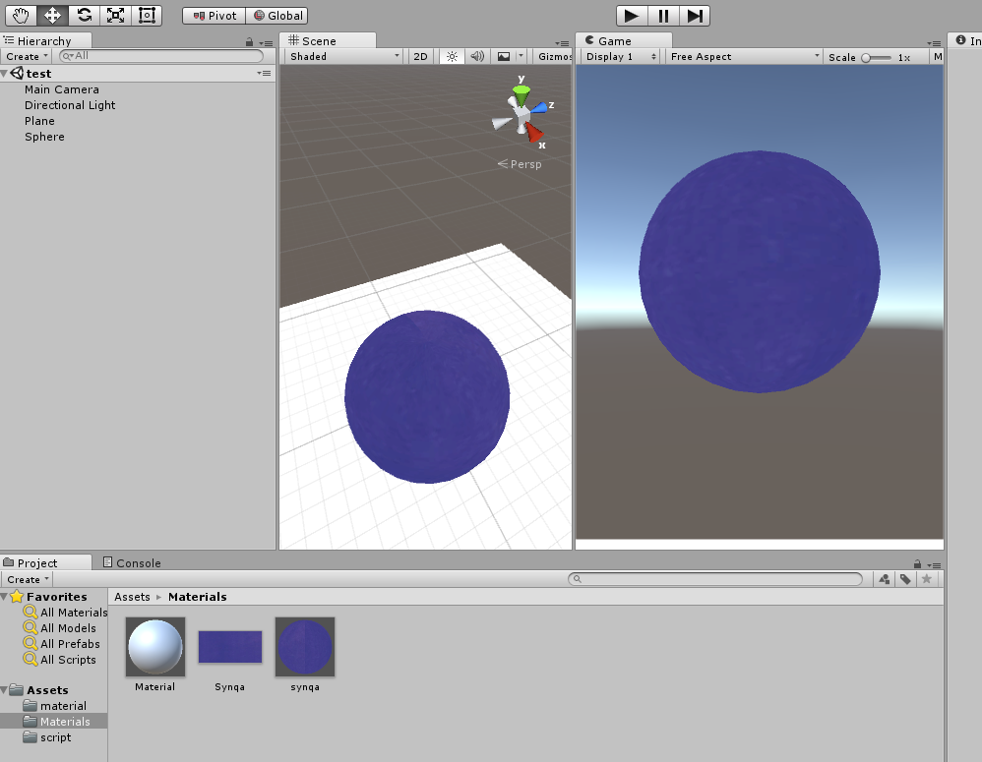982x762 pixels.
Task: Toggle scene lighting sun icon
Action: coord(452,56)
